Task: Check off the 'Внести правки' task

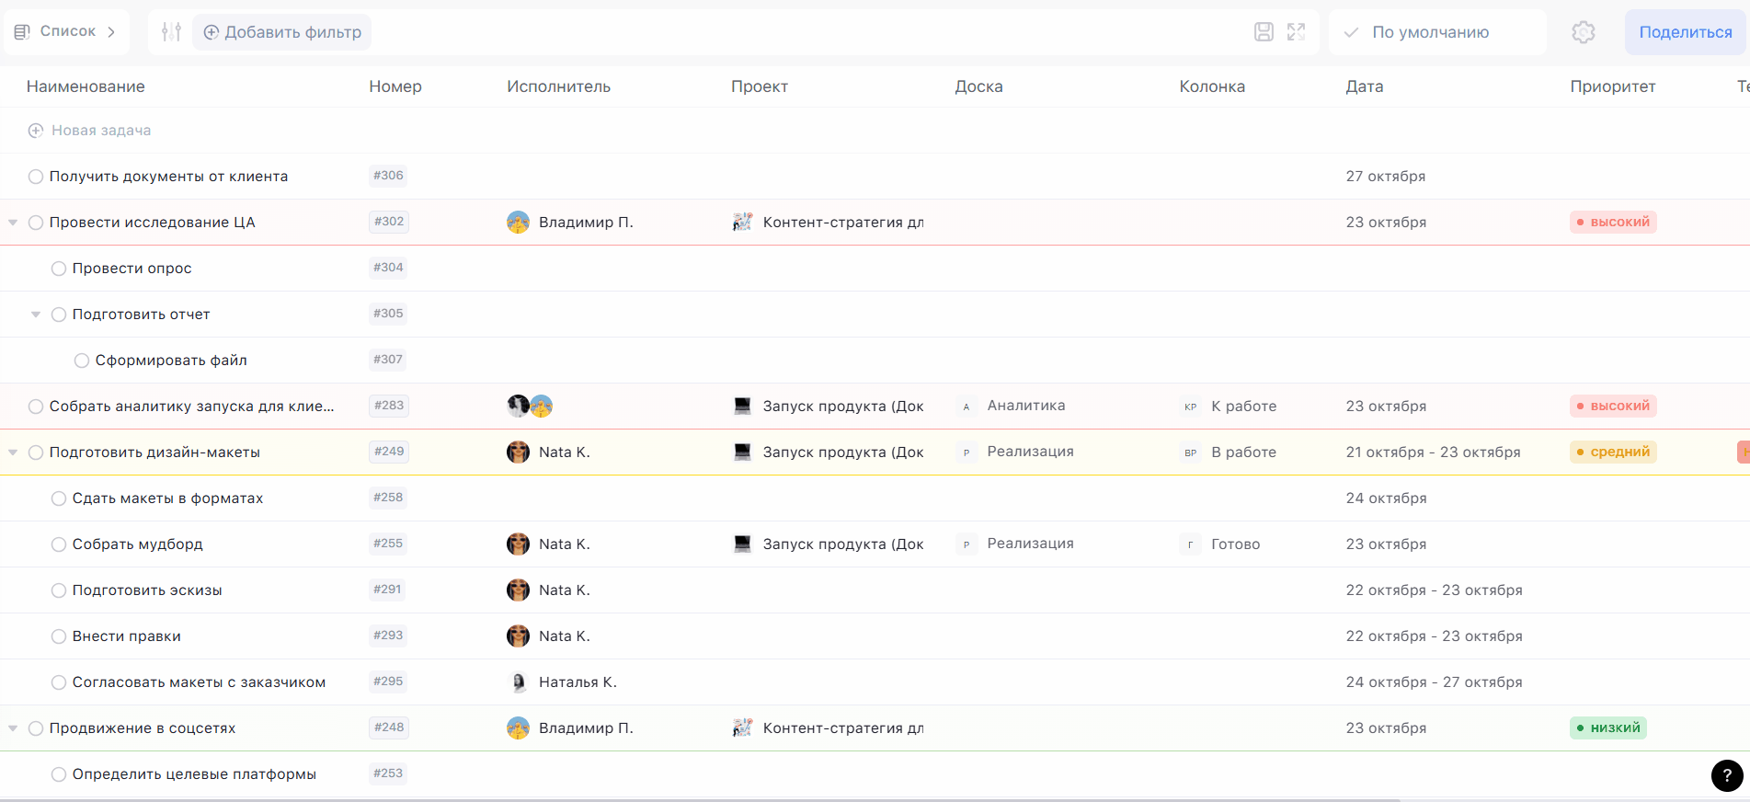Action: pyautogui.click(x=59, y=636)
